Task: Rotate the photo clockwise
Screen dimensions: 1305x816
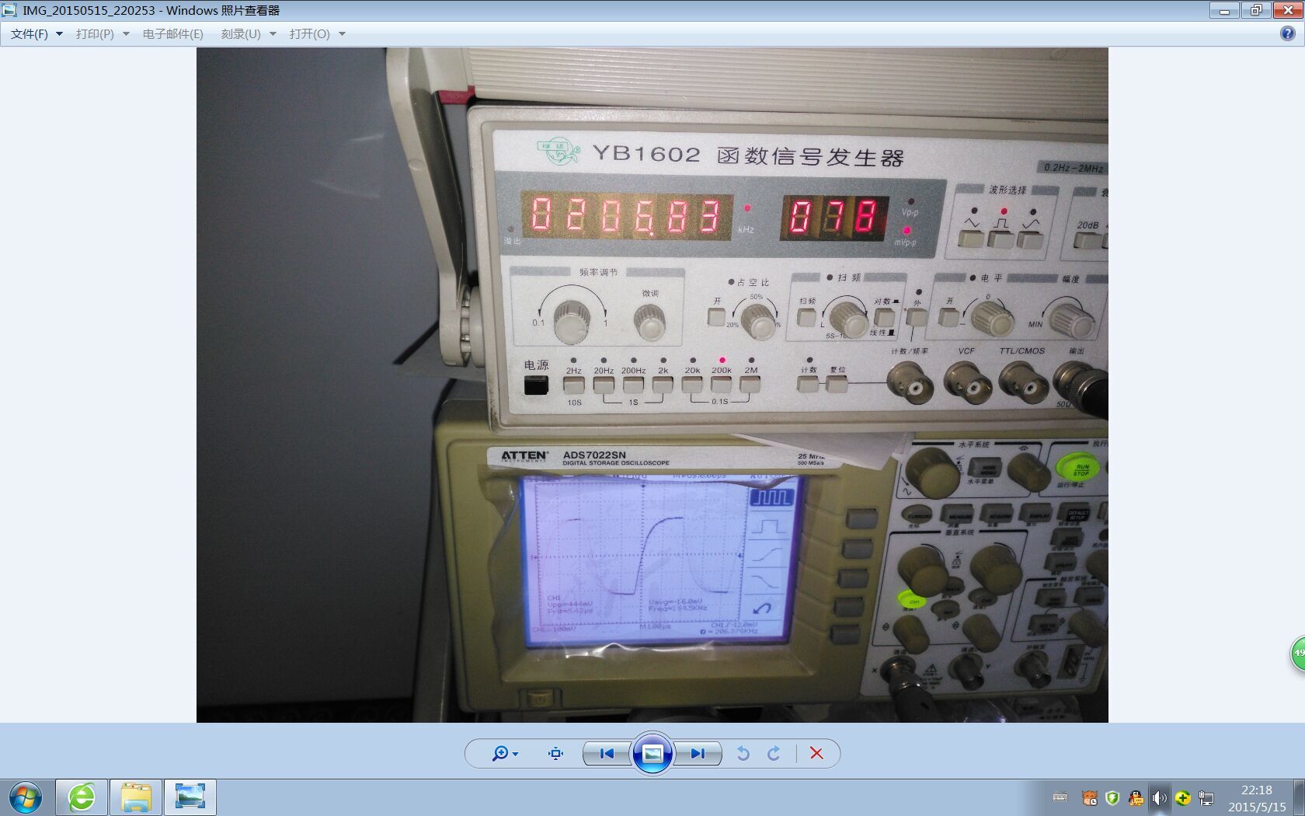Action: (774, 753)
